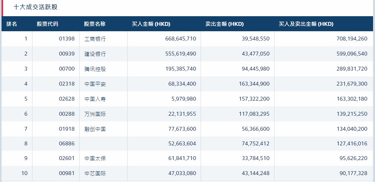
Task: Click total amount 599,096,540
Action: (x=352, y=54)
